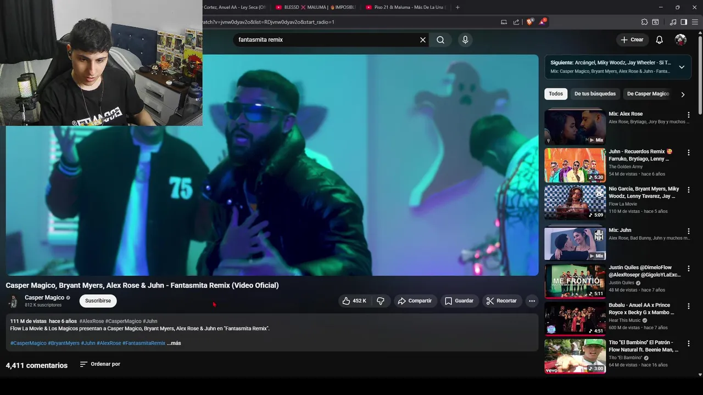Open Brave wallet icon in toolbar
This screenshot has width=703, height=395.
pyautogui.click(x=655, y=22)
